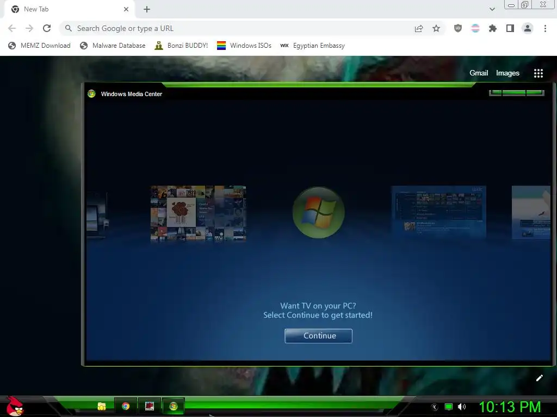Screen dimensions: 557x417
Task: Open a new tab with plus
Action: point(147,9)
